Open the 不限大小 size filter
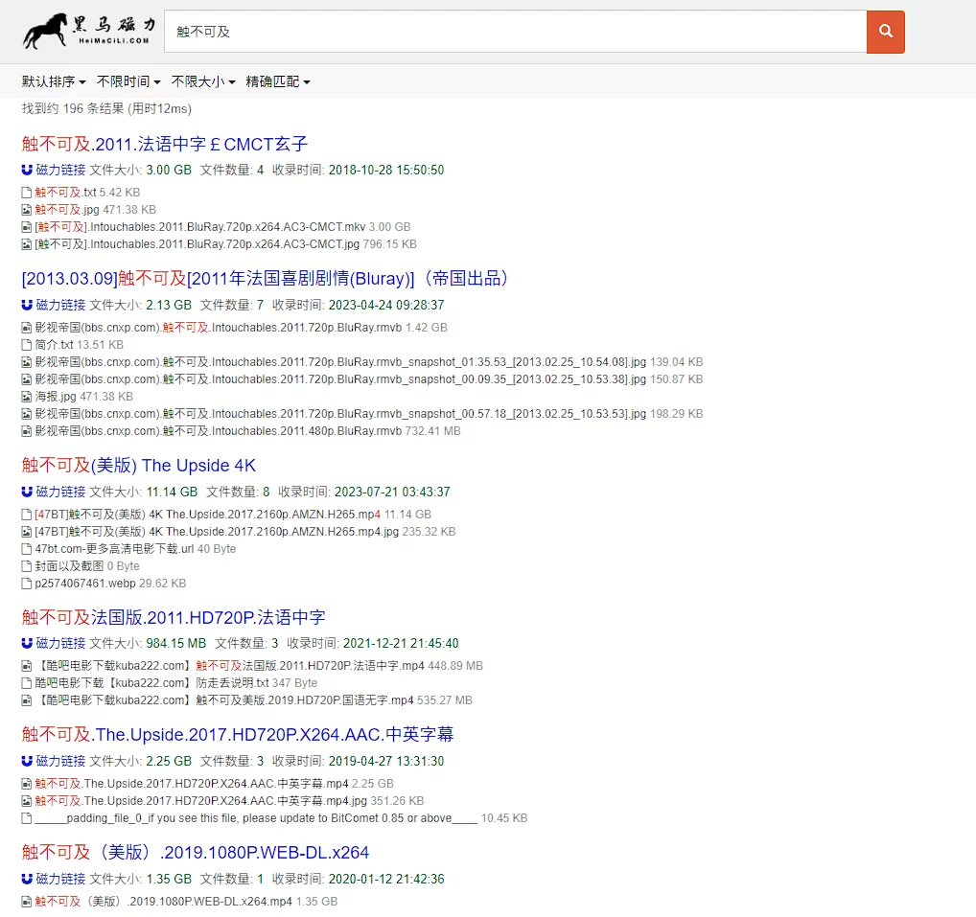The height and width of the screenshot is (917, 976). (203, 81)
